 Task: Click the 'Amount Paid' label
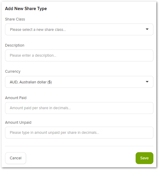point(16,98)
